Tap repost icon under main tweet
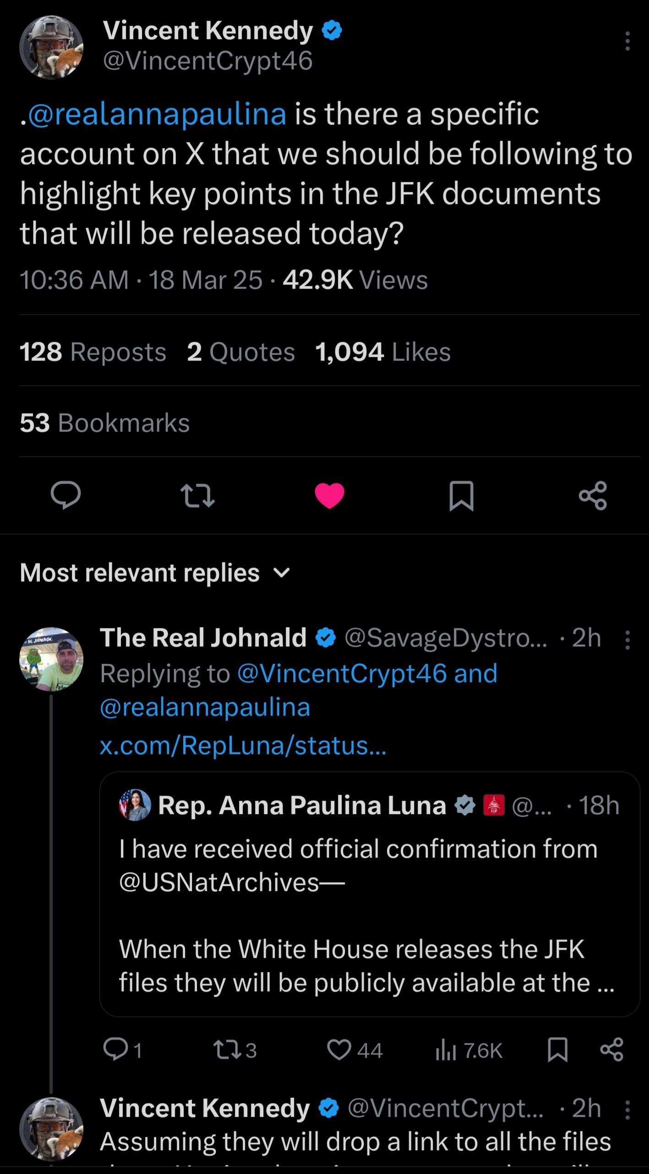Screen dimensions: 649x1174 [197, 496]
